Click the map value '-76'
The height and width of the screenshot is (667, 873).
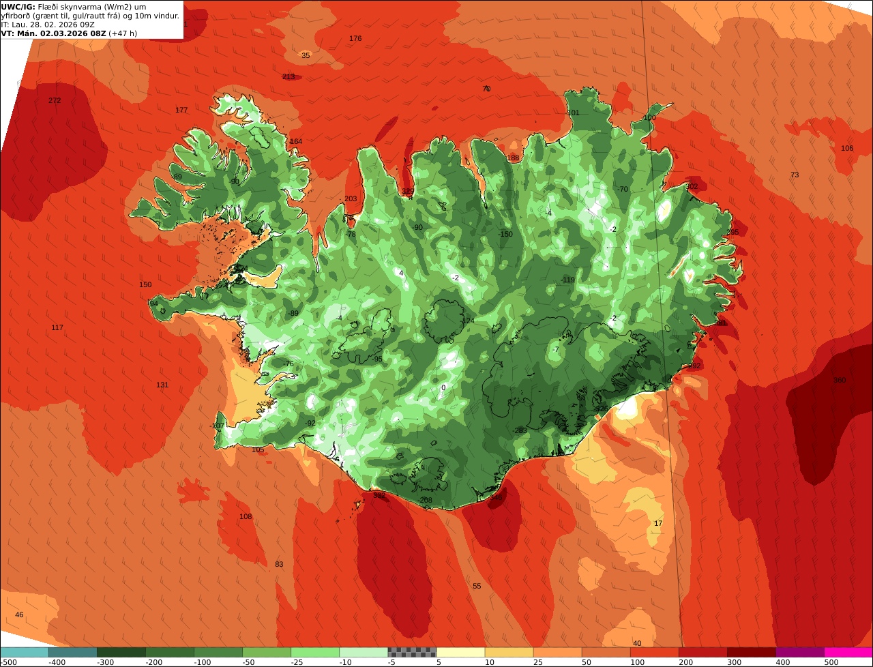pos(288,364)
